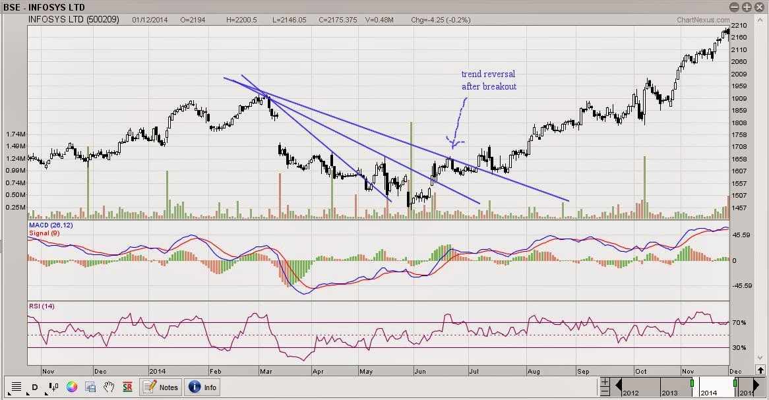Image resolution: width=769 pixels, height=400 pixels.
Task: Open the chart list/lines menu icon
Action: click(16, 387)
